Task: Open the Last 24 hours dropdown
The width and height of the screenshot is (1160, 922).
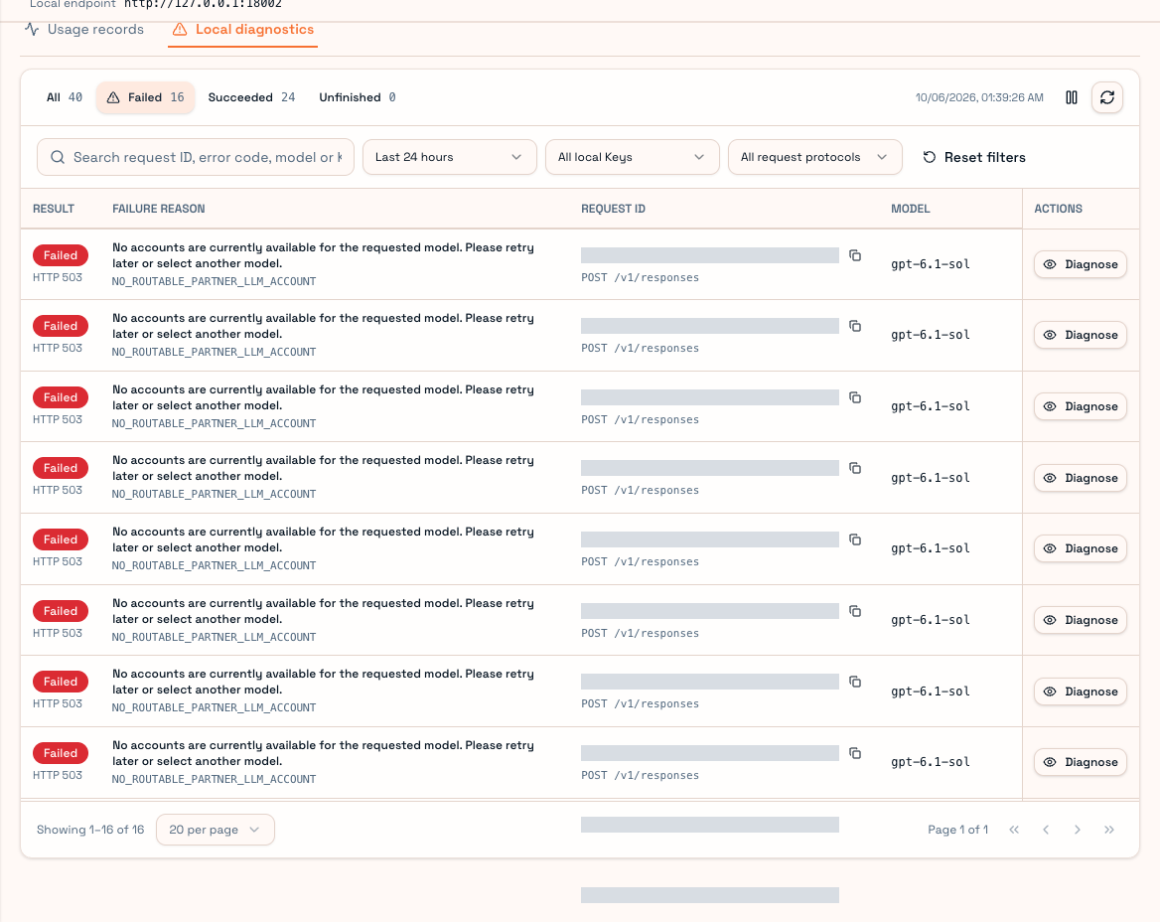Action: point(449,158)
